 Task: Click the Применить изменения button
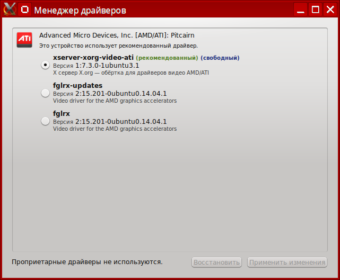coord(287,262)
